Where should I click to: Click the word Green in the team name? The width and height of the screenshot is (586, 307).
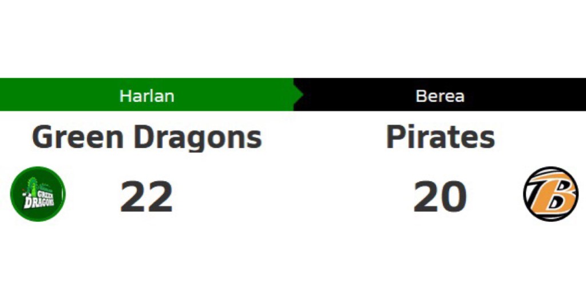click(x=78, y=137)
